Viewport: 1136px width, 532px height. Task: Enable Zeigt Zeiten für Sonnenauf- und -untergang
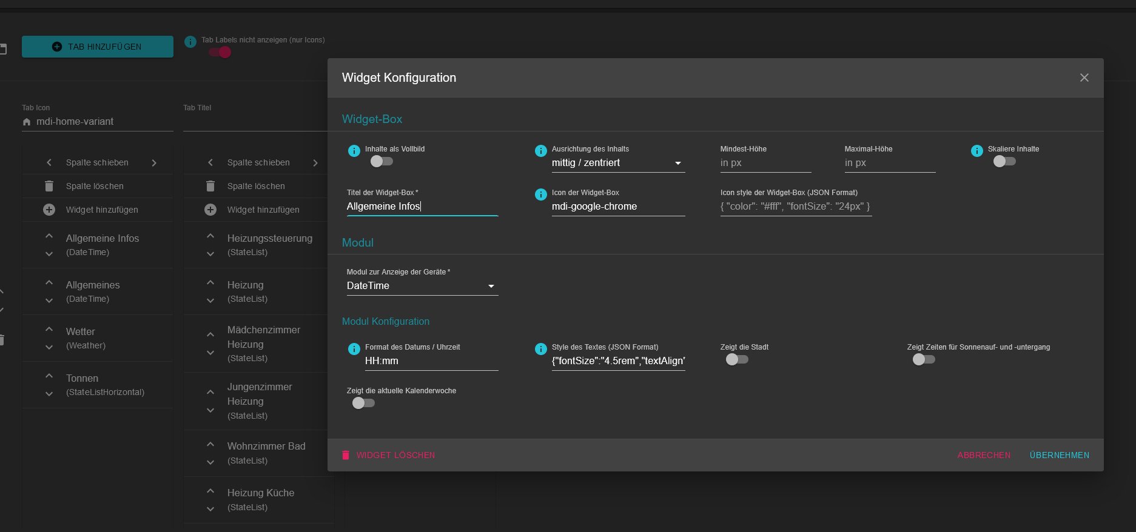924,359
